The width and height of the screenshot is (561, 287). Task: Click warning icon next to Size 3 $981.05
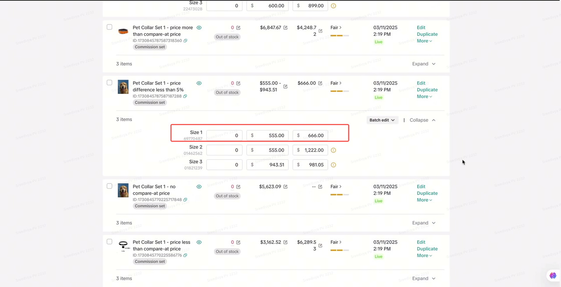(334, 165)
